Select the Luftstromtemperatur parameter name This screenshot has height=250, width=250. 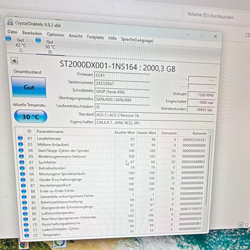tap(58, 213)
